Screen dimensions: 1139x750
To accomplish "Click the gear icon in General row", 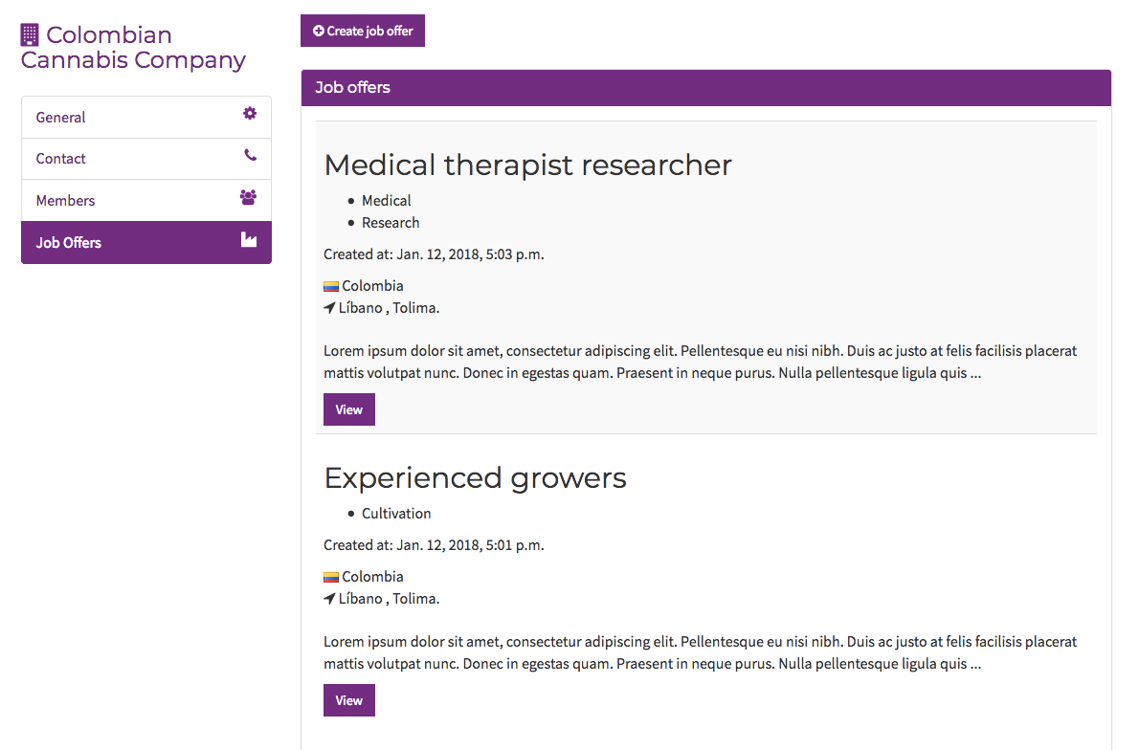I will (x=250, y=114).
